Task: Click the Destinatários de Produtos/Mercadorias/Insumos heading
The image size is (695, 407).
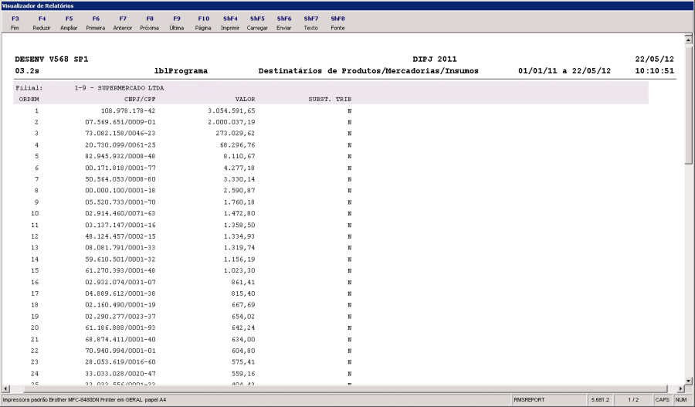Action: (368, 71)
